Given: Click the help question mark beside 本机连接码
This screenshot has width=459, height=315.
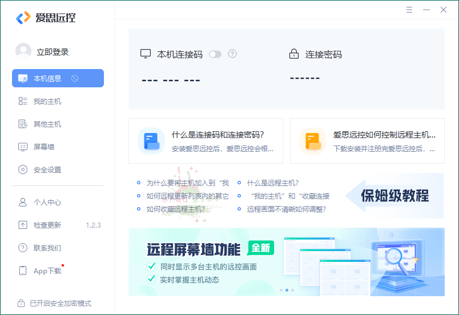Looking at the screenshot, I should [x=232, y=54].
